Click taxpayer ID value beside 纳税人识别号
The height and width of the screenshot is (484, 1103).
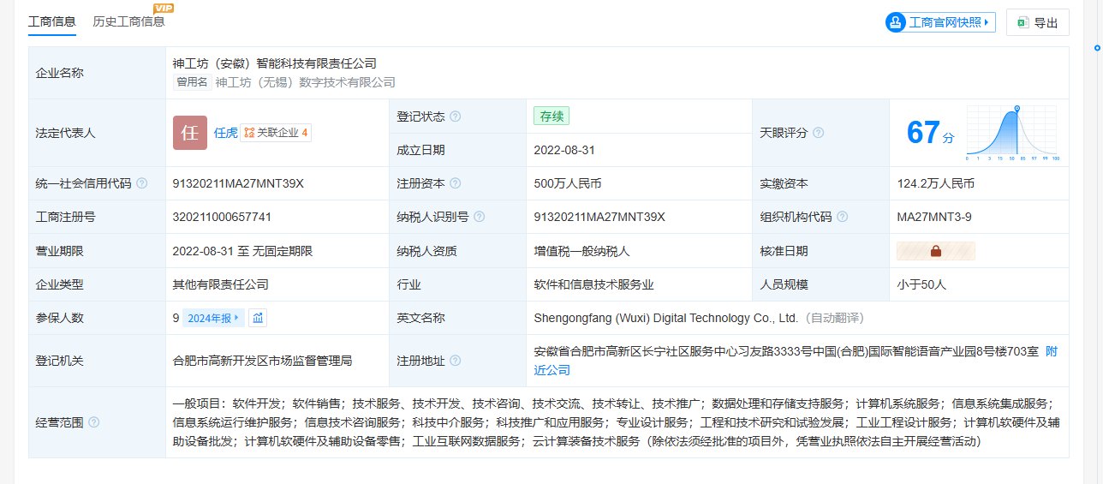point(599,217)
